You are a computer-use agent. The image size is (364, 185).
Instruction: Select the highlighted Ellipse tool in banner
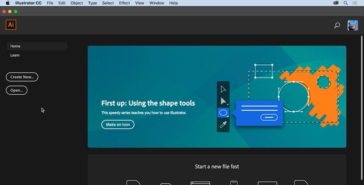point(223,113)
